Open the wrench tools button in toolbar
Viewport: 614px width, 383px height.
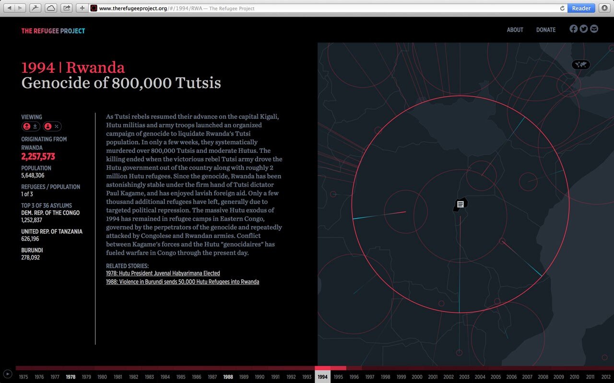tap(35, 8)
